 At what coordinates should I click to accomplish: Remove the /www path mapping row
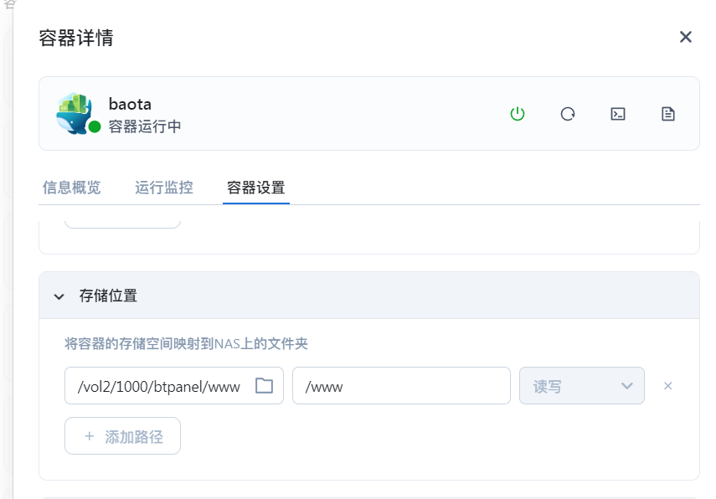667,386
